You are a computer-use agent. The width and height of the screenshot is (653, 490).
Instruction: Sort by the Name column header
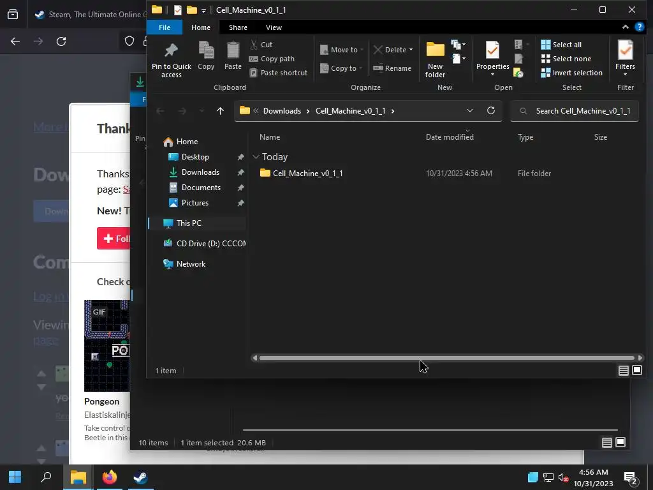[270, 137]
